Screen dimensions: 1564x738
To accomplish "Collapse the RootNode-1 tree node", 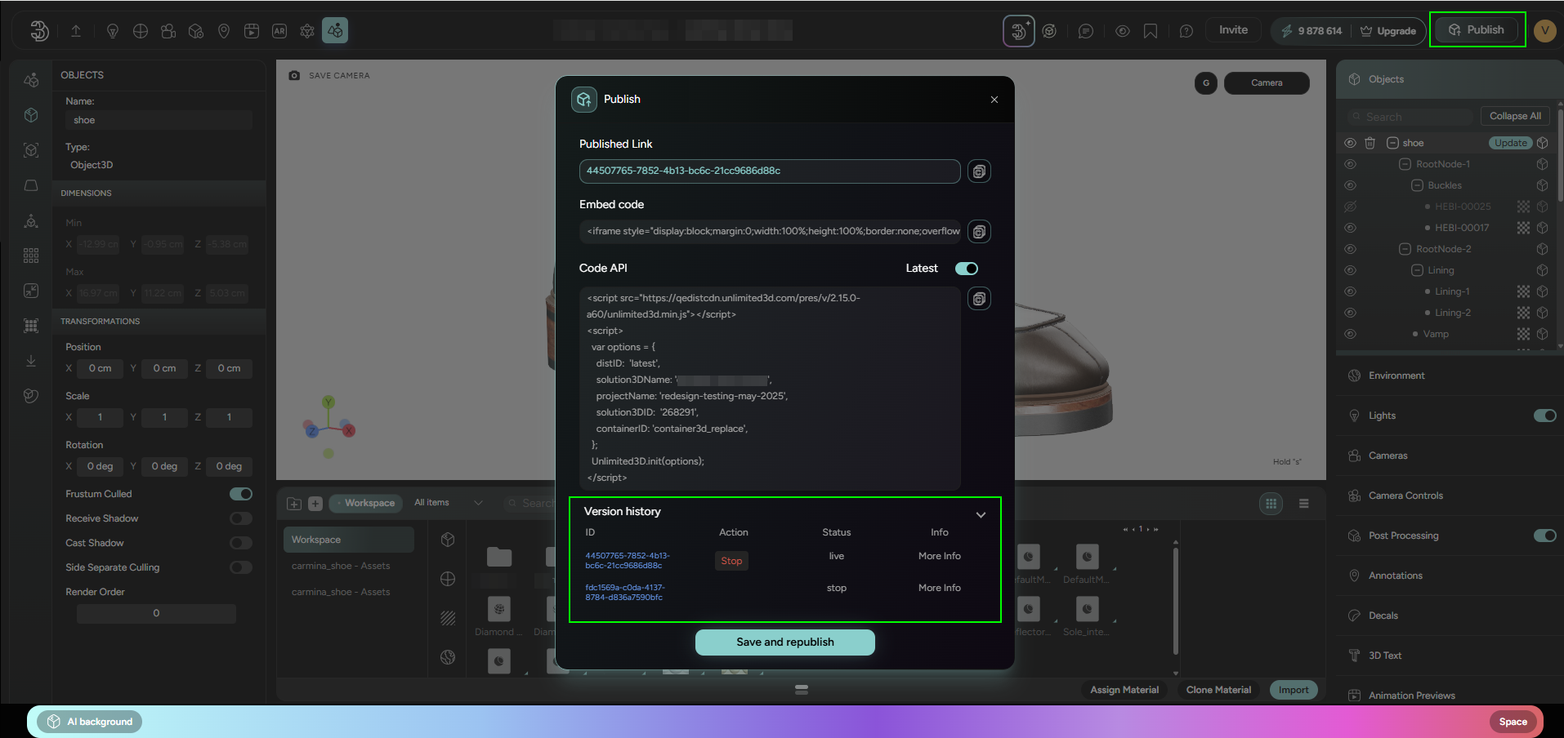I will coord(1405,164).
